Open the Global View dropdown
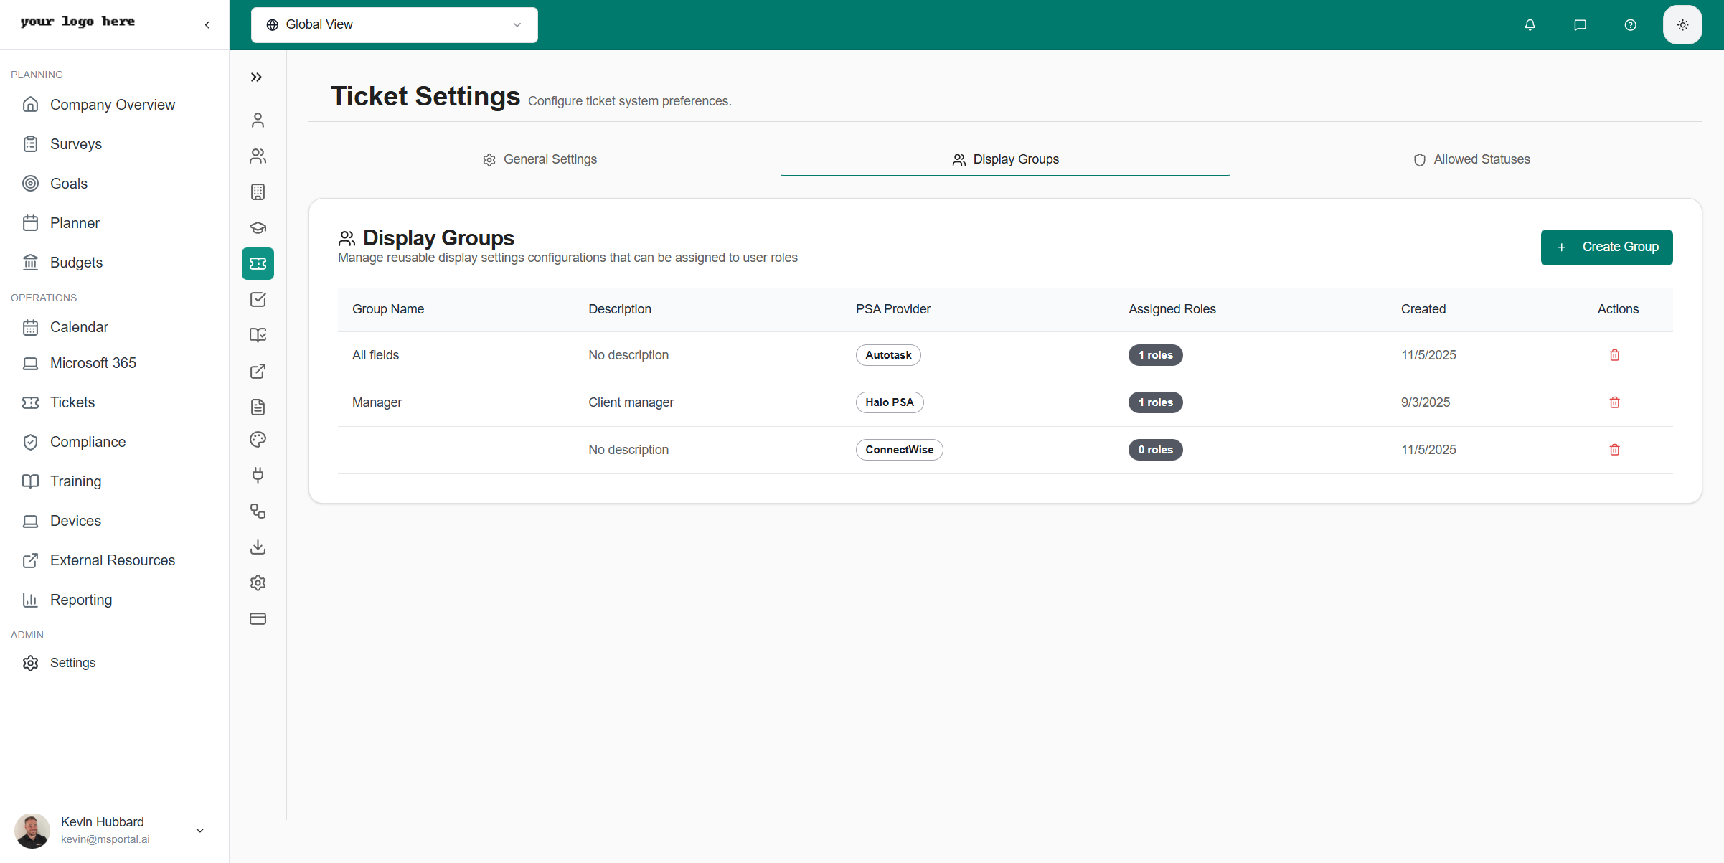 tap(394, 25)
